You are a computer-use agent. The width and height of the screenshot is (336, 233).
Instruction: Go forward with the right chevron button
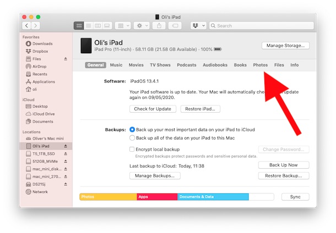(x=36, y=26)
